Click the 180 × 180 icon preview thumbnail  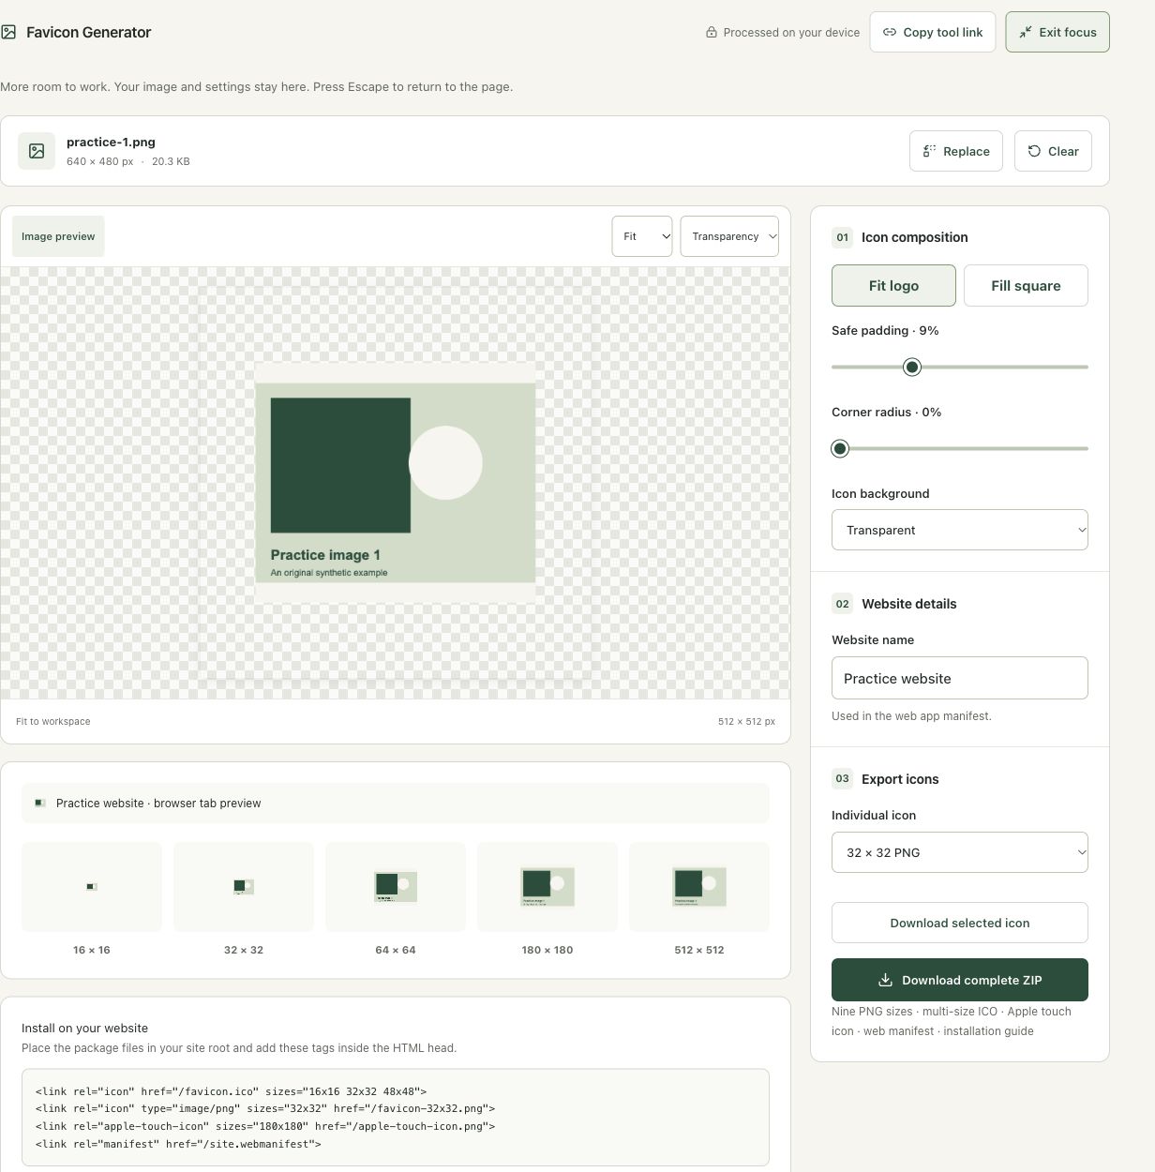547,887
